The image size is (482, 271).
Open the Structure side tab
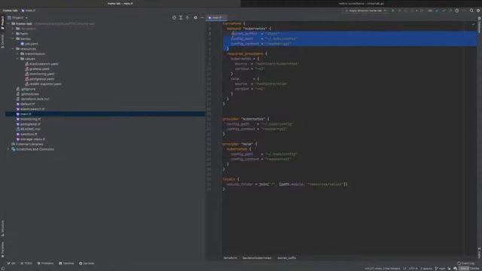(2, 228)
